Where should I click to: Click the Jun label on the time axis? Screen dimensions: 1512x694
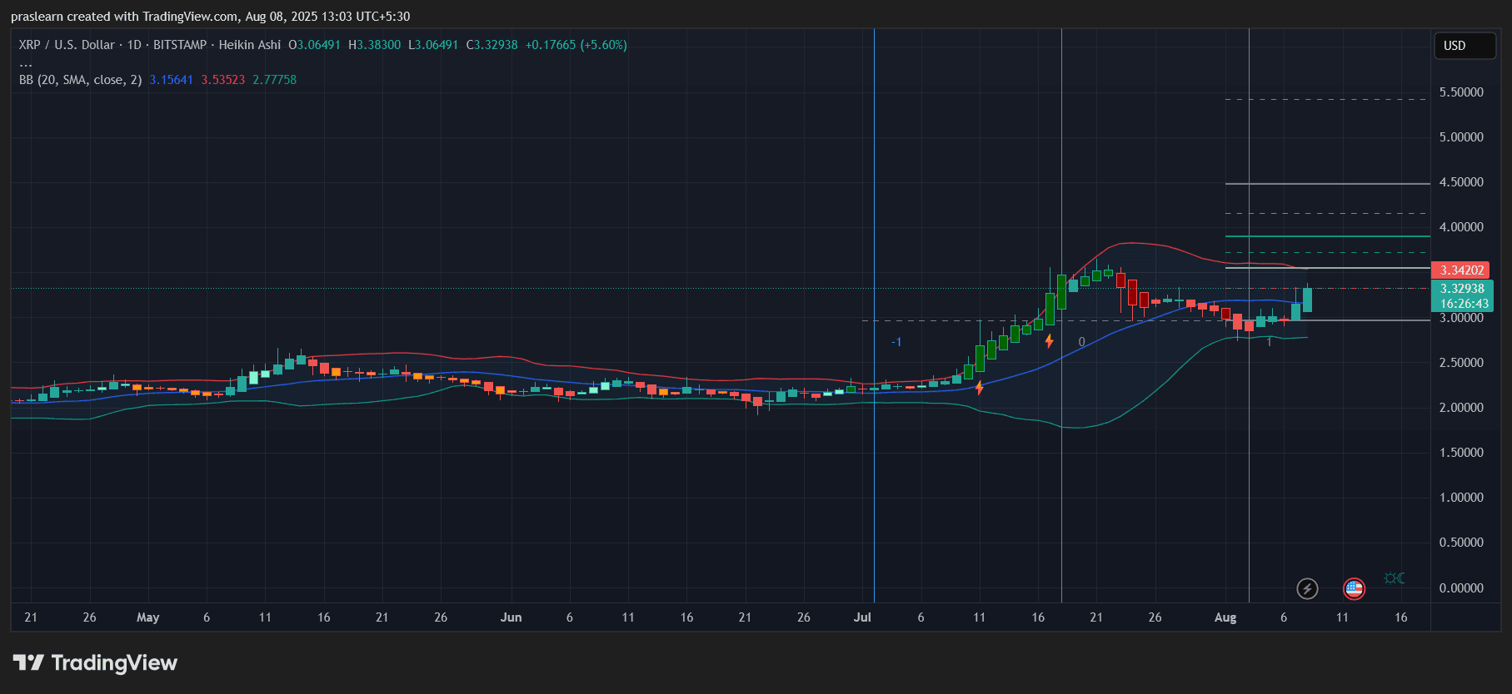[511, 617]
